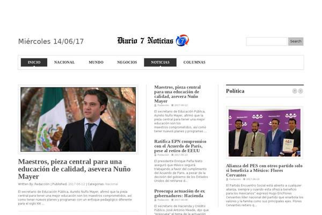Open middle column headline about Nuño Mayer
Viewport: 322px width, 215px height.
click(x=178, y=94)
